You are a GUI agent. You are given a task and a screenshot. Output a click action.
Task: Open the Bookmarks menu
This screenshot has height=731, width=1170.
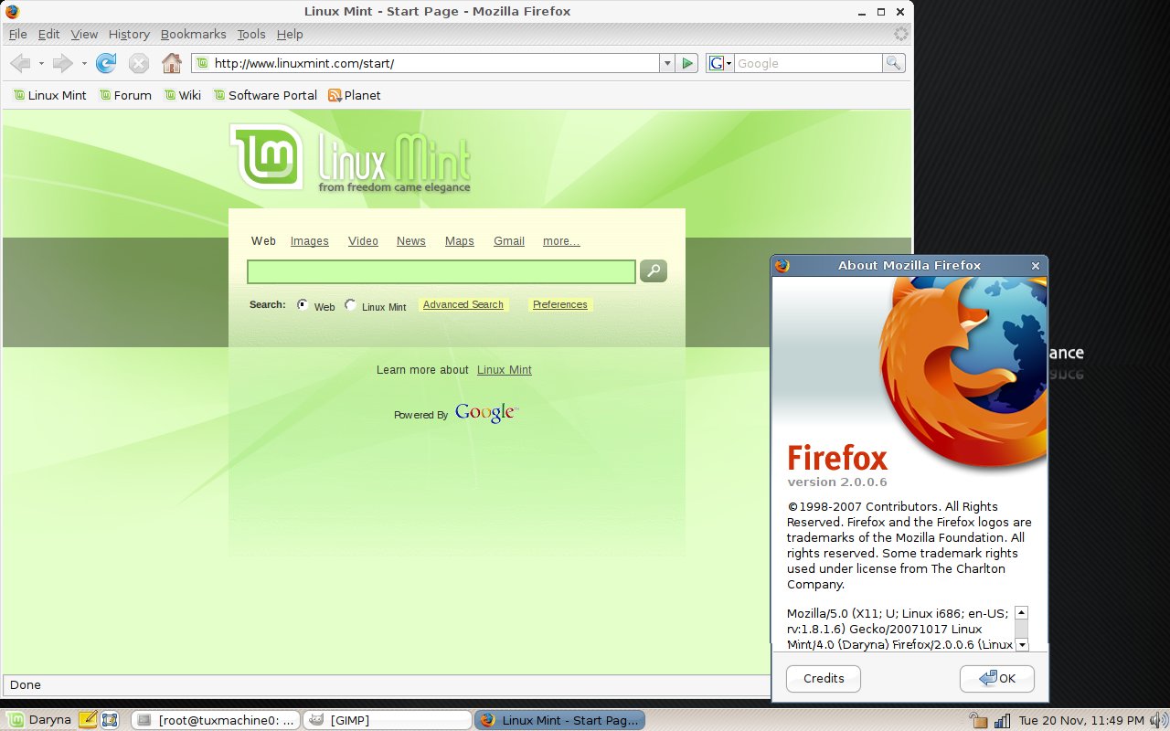193,34
